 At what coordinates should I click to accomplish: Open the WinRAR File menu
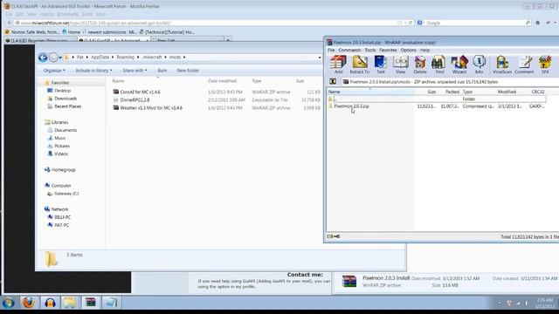click(x=331, y=51)
